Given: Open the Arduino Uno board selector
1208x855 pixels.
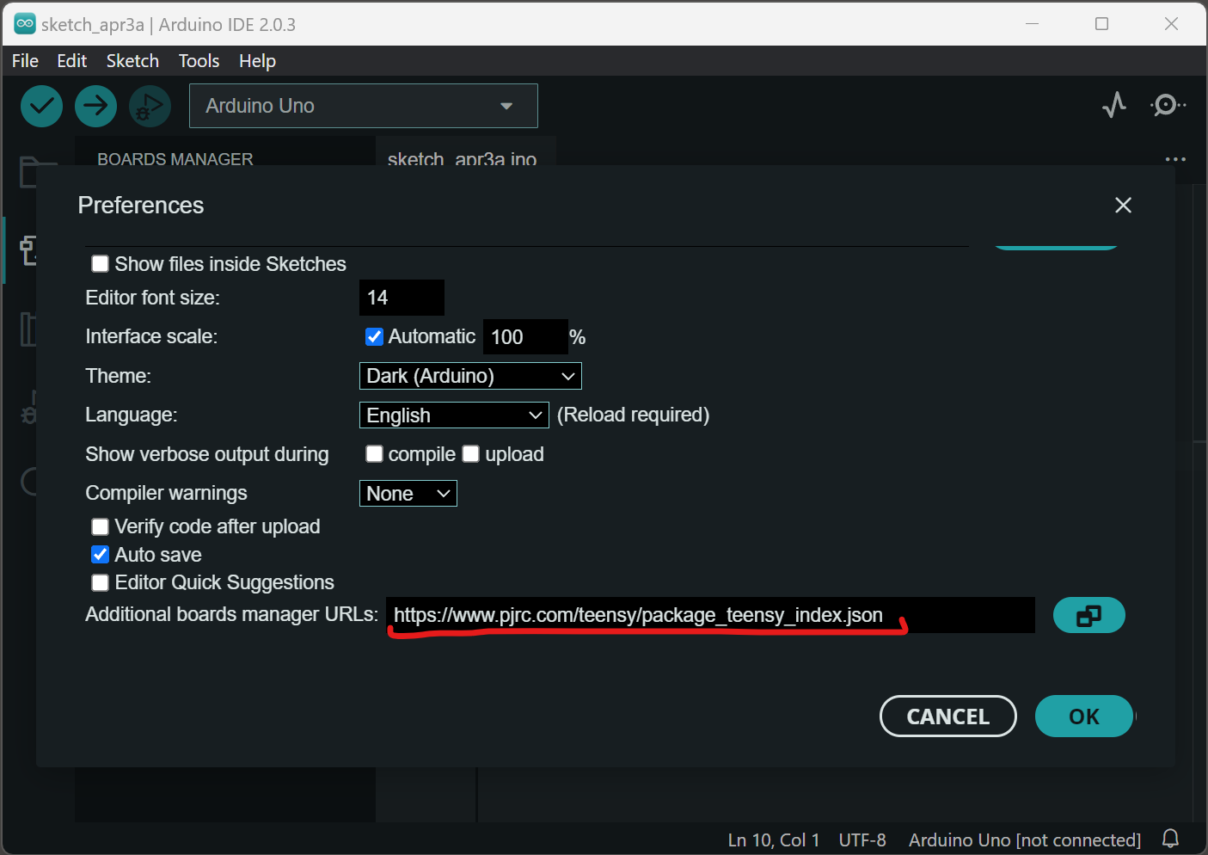Looking at the screenshot, I should 364,106.
